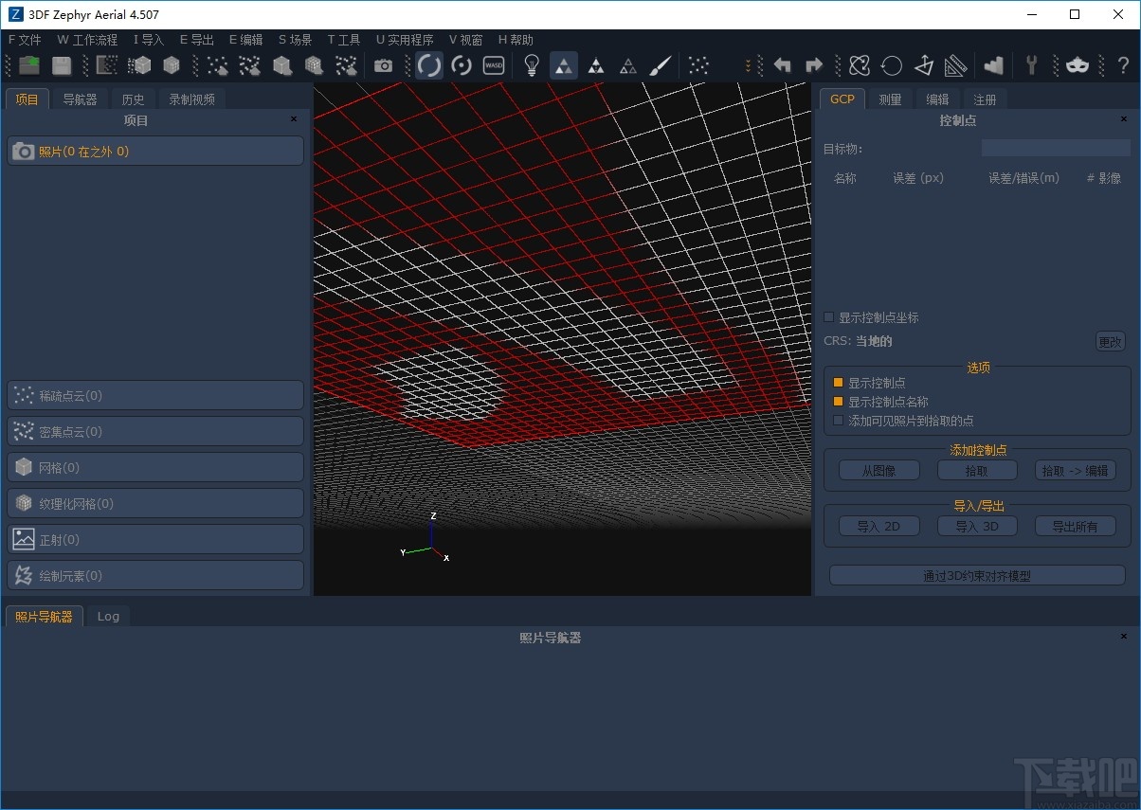Enable 显示控制点坐标 checkbox
This screenshot has width=1141, height=810.
tap(829, 317)
